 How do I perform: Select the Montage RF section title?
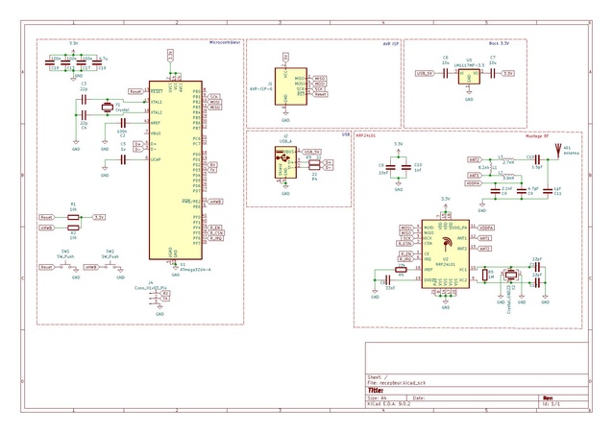pos(537,136)
